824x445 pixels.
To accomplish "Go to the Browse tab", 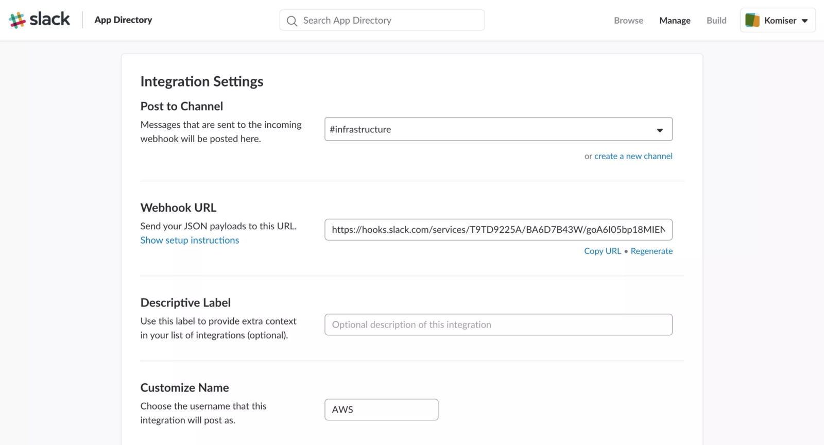I will coord(628,21).
